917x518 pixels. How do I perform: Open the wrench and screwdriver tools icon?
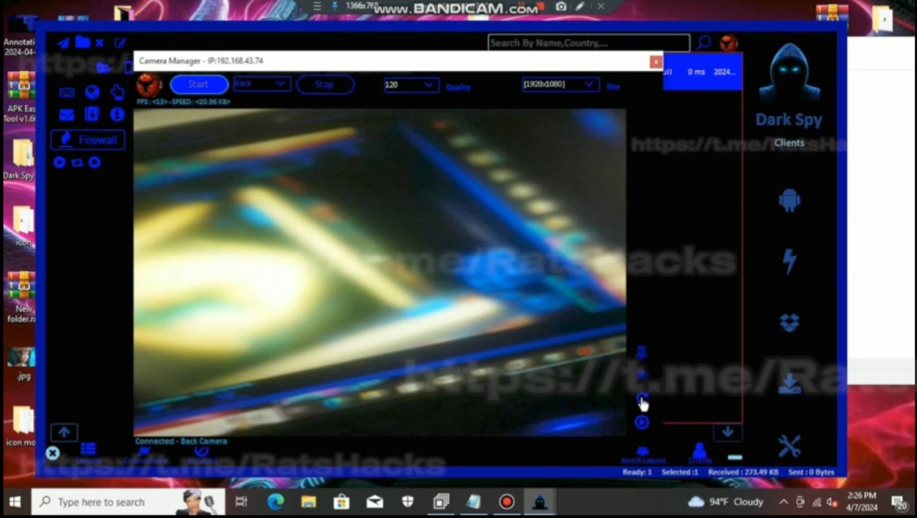click(x=789, y=446)
